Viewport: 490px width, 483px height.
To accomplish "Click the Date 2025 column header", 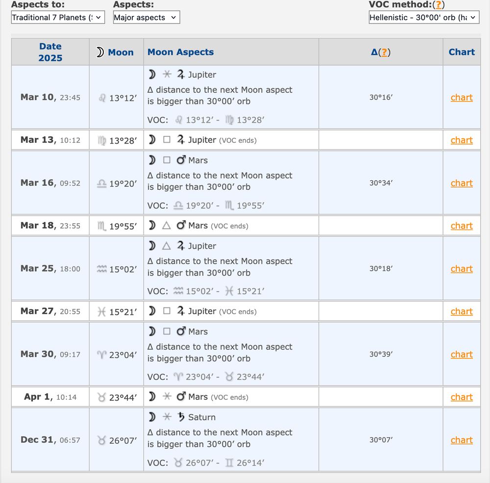I will click(x=50, y=52).
